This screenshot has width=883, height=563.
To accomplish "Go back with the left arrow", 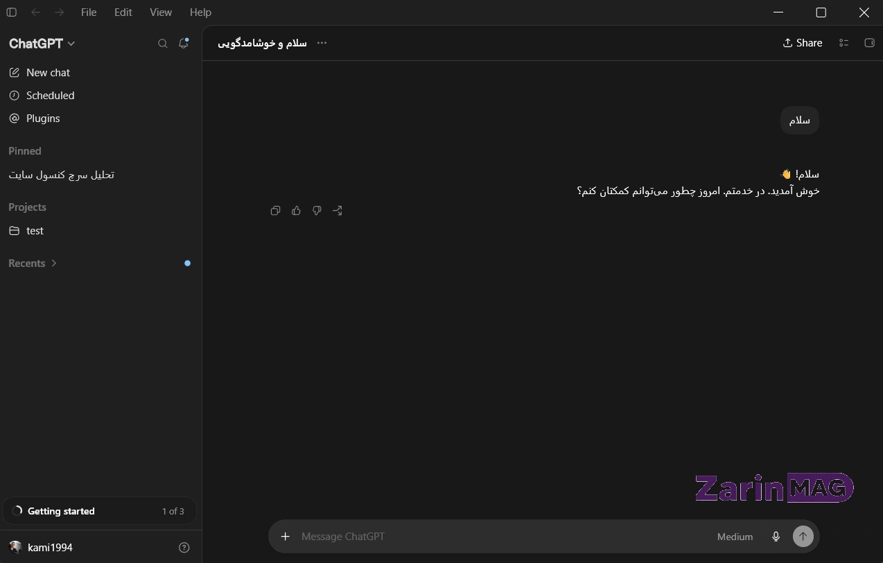I will point(35,12).
